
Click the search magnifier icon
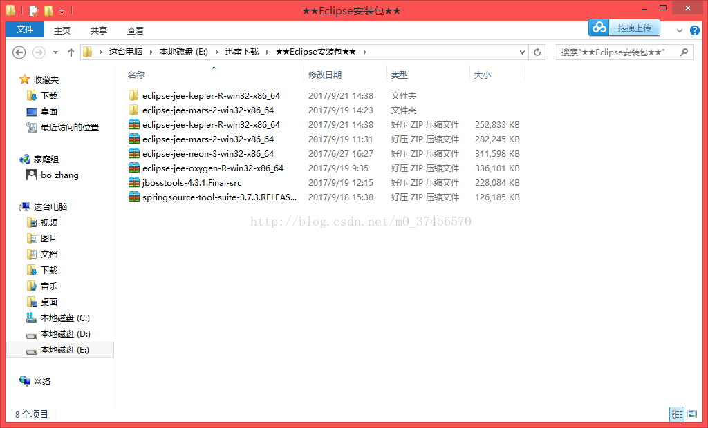[x=684, y=52]
